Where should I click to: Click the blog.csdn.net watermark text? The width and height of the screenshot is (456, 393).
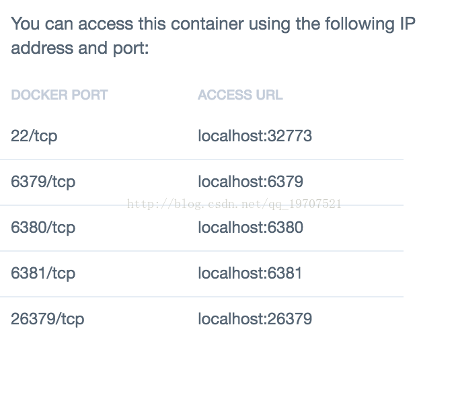[235, 204]
